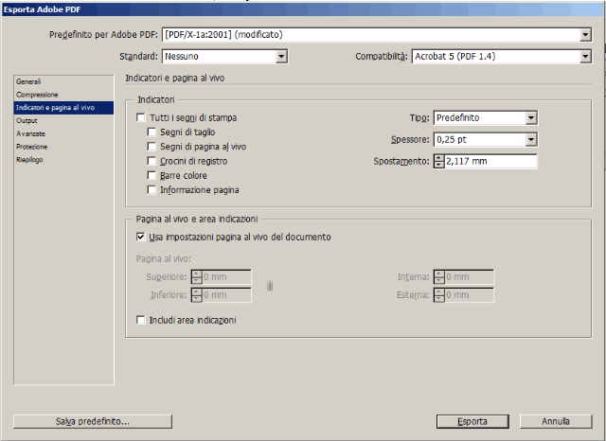The width and height of the screenshot is (606, 441).
Task: Click the Superiore stepper arrows
Action: click(x=197, y=277)
